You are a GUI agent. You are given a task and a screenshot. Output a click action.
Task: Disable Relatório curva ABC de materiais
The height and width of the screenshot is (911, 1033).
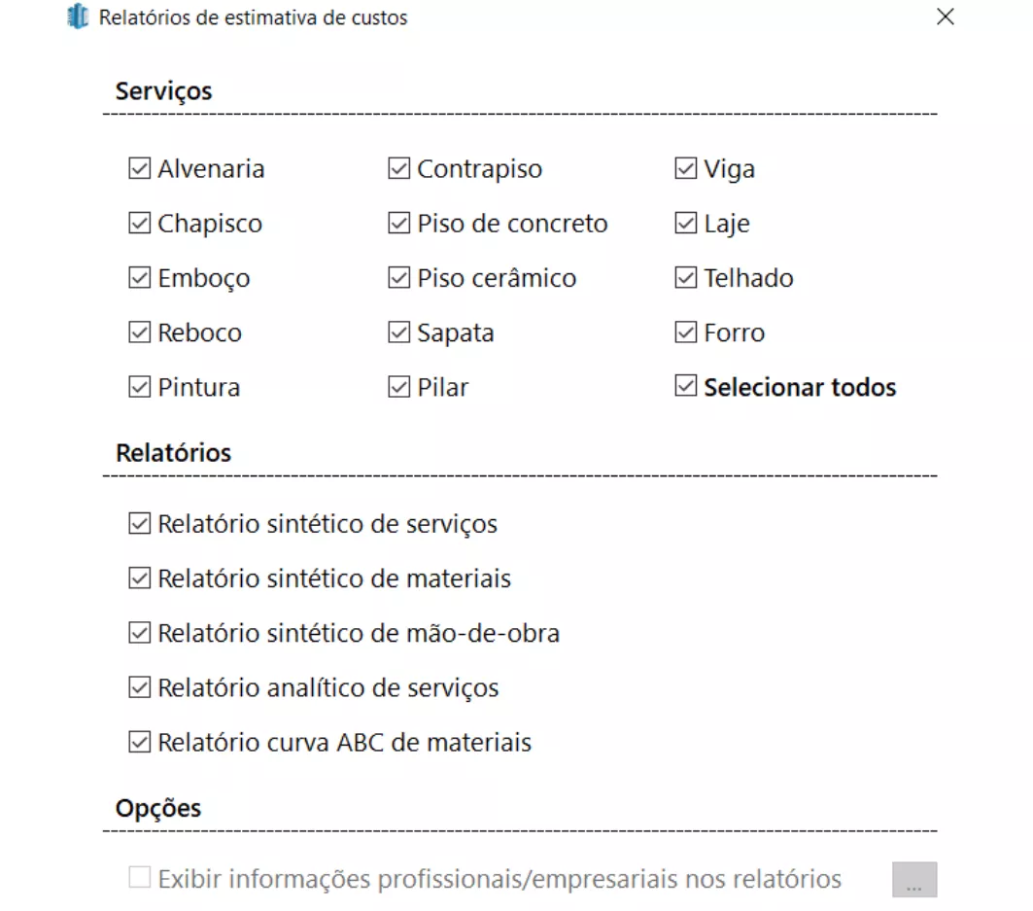coord(139,743)
